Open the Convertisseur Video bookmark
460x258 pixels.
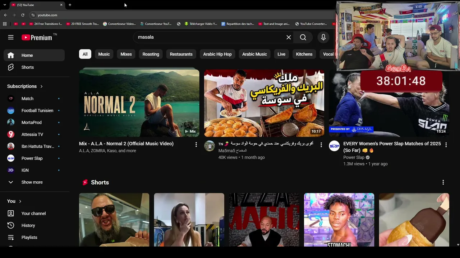(x=119, y=24)
